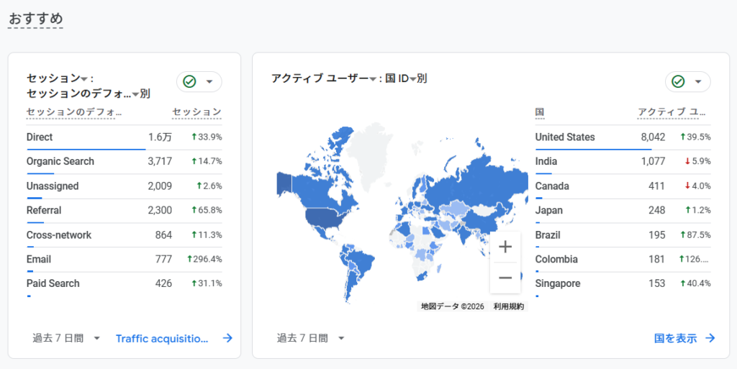Click おすすめ section heading

pyautogui.click(x=36, y=19)
